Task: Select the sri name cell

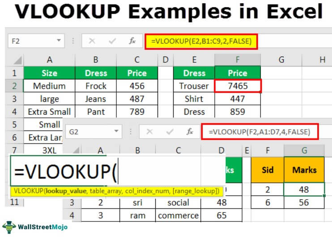Action: (x=138, y=203)
